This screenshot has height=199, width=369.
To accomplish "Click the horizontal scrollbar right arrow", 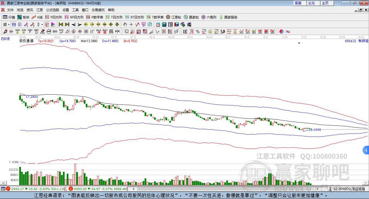I will [317, 189].
